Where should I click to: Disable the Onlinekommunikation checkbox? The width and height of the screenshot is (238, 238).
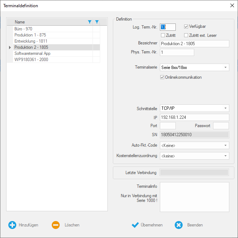162,77
